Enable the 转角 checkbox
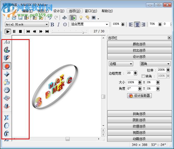The image size is (174, 149). [143, 76]
